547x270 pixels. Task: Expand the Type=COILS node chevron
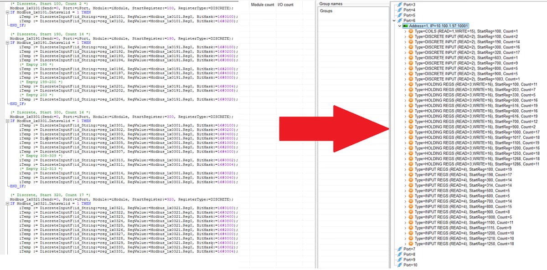point(405,32)
